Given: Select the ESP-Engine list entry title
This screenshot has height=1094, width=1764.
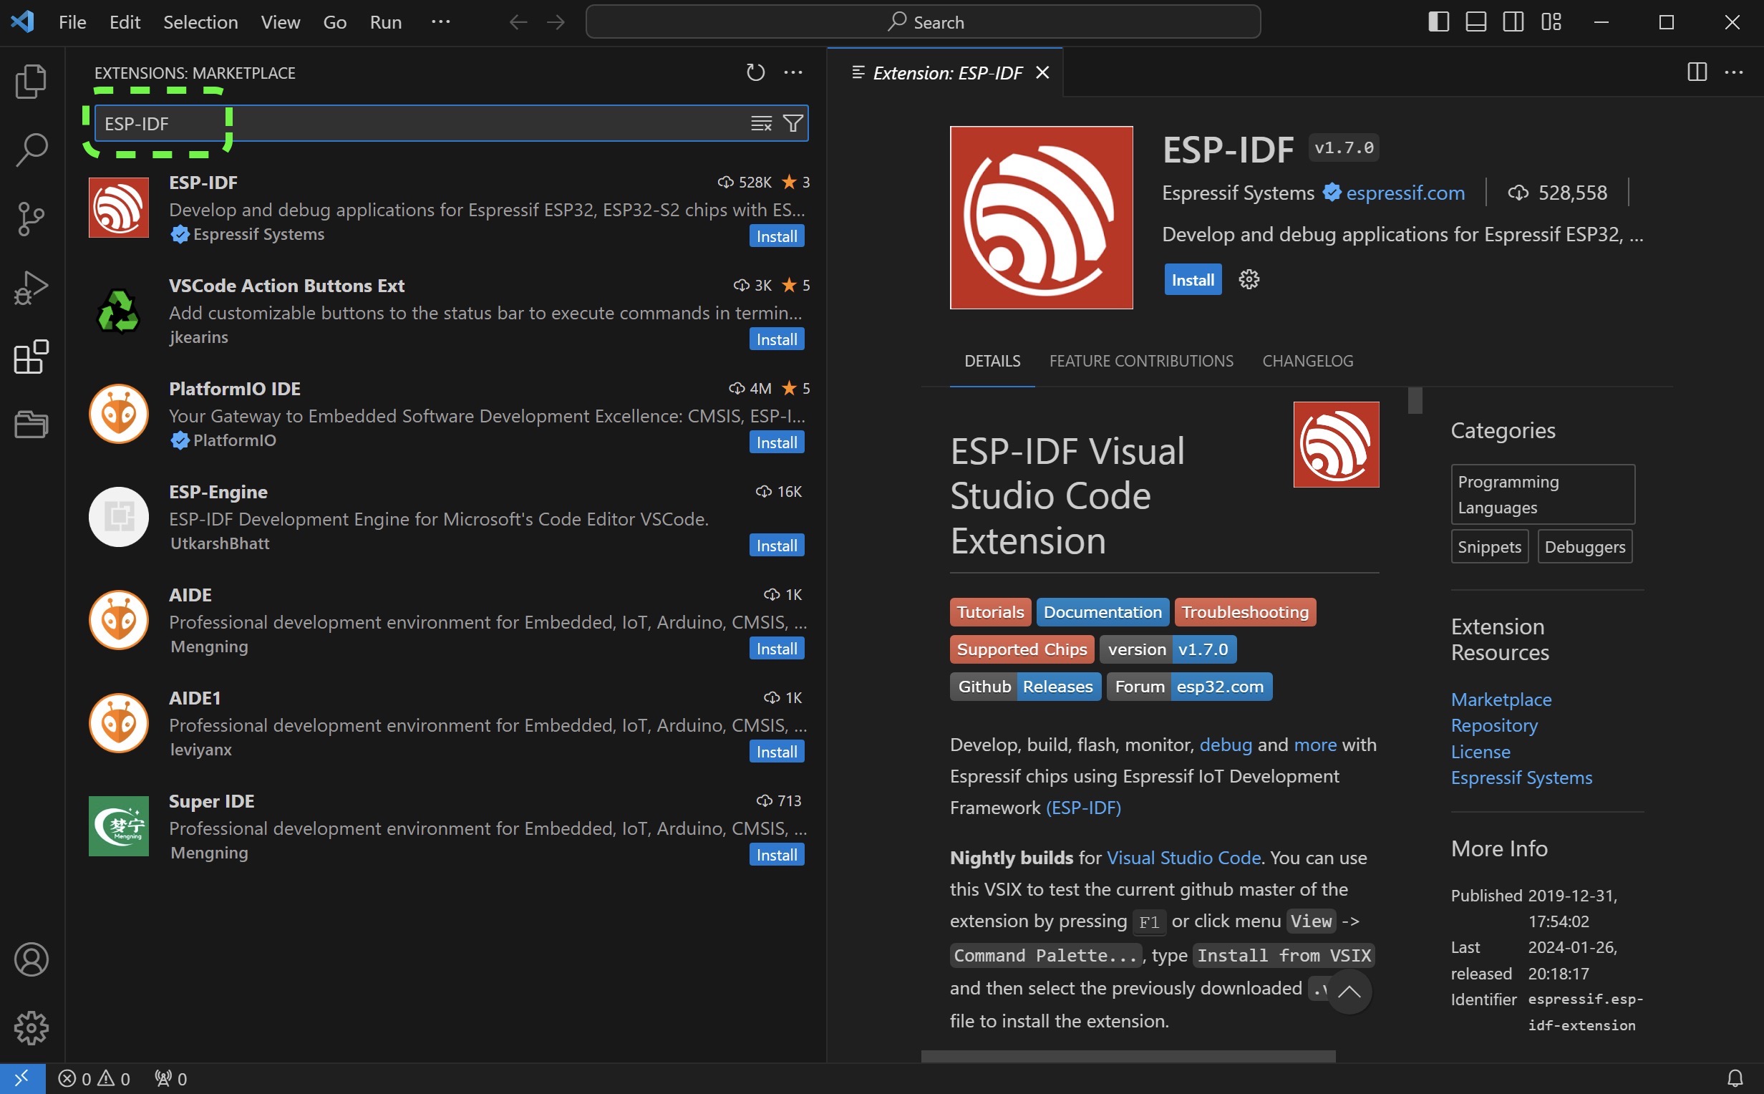Looking at the screenshot, I should click(x=218, y=492).
